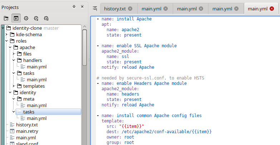The height and width of the screenshot is (145, 280).
Task: Collapse the handlers folder arrow
Action: (14, 60)
